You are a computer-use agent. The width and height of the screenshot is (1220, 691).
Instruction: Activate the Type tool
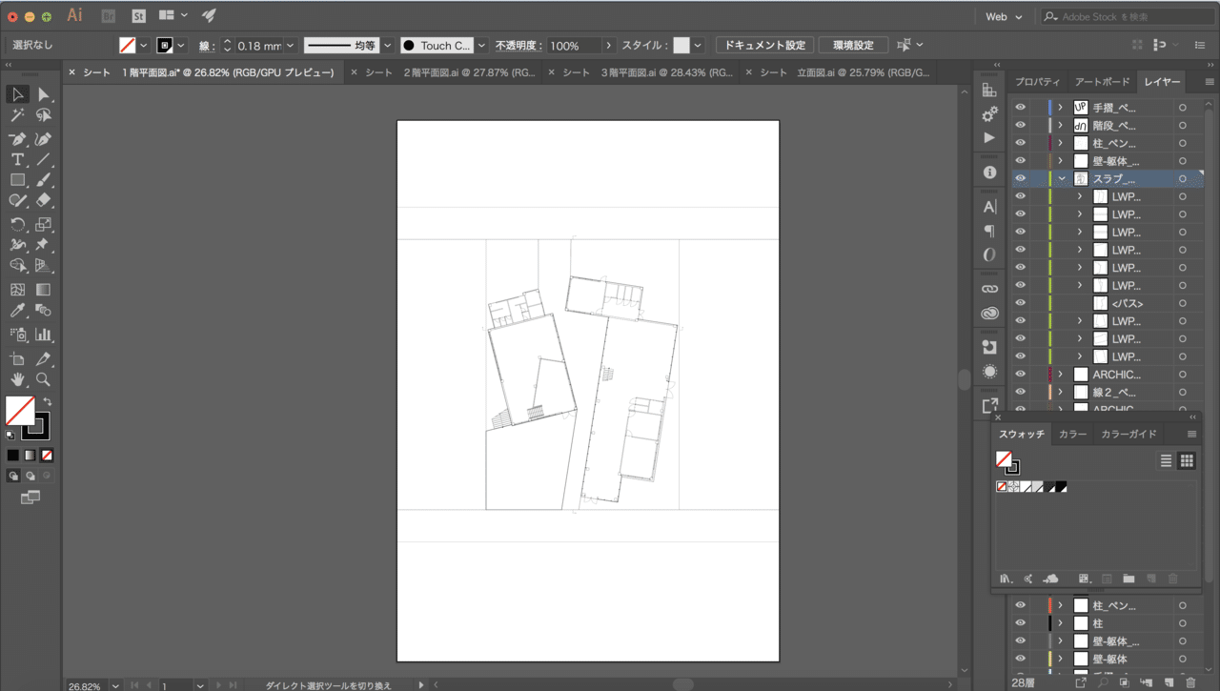coord(17,159)
